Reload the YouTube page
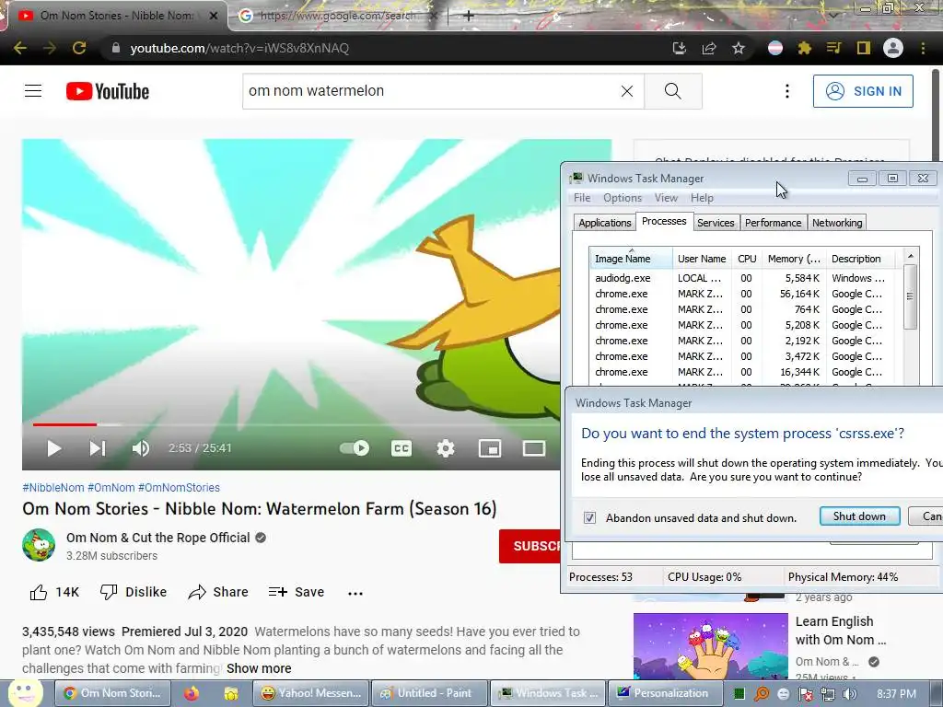Image resolution: width=943 pixels, height=707 pixels. 79,48
